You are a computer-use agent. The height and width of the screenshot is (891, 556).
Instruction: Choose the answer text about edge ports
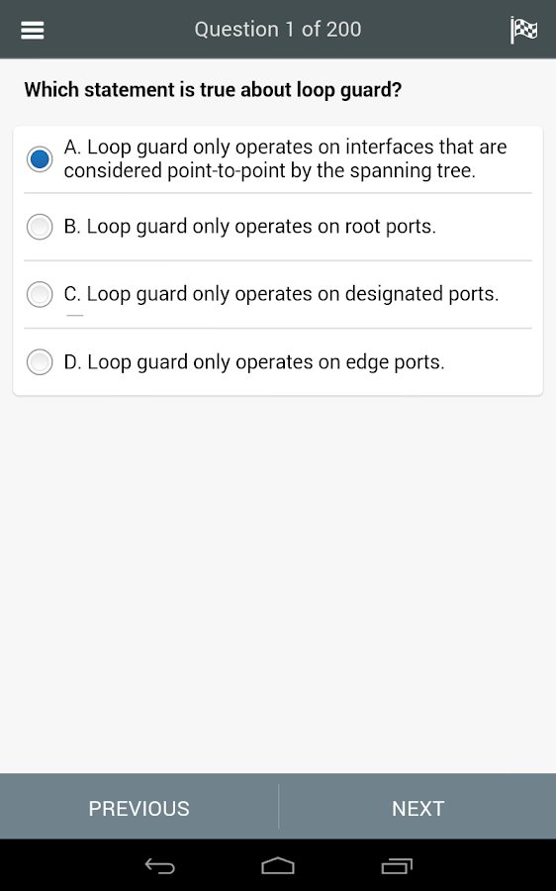[x=254, y=362]
